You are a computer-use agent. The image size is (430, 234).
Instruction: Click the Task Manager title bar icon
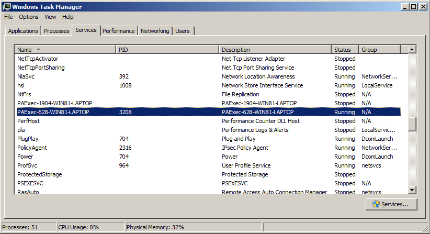(6, 7)
